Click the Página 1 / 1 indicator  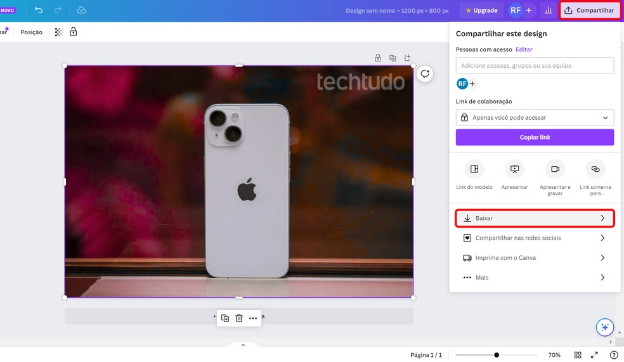(426, 355)
